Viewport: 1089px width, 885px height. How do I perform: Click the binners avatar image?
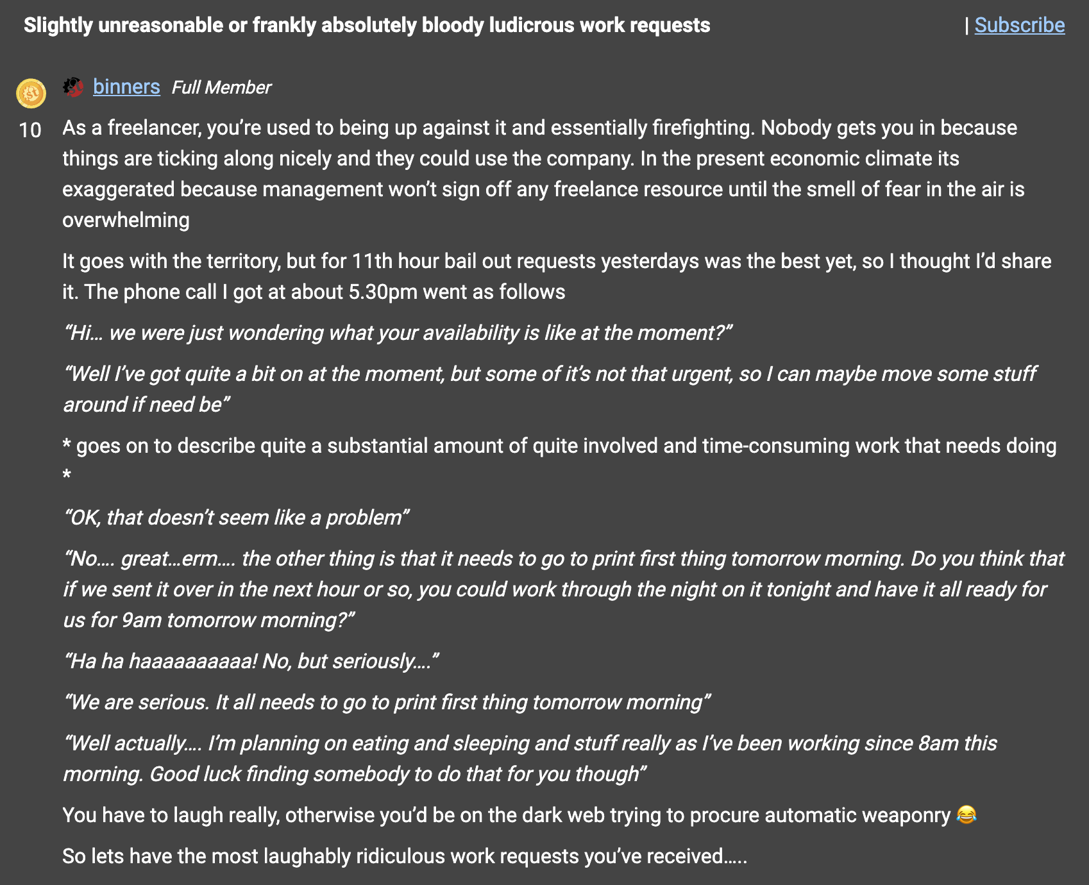(73, 87)
